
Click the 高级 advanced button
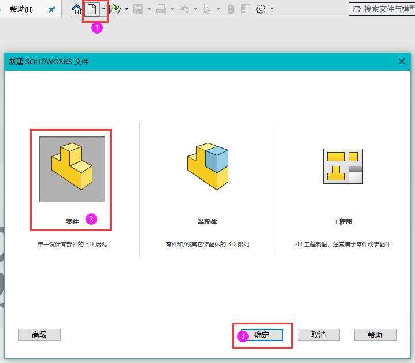(x=39, y=335)
